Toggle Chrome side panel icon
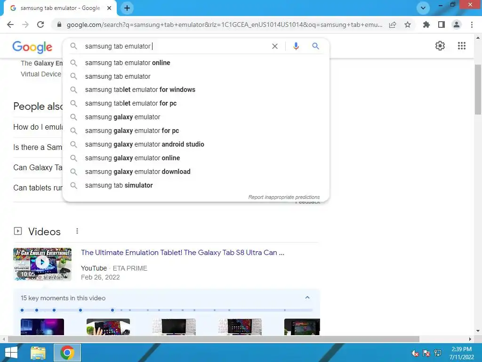The height and width of the screenshot is (362, 482). pos(442,25)
